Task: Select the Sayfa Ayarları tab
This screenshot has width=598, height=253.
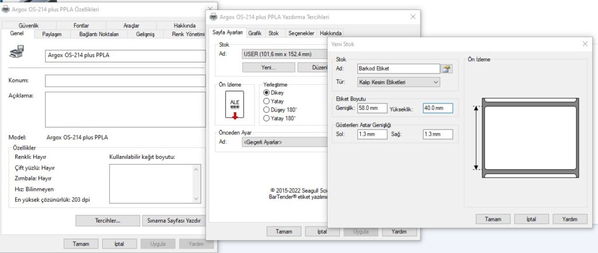Action: pos(228,33)
